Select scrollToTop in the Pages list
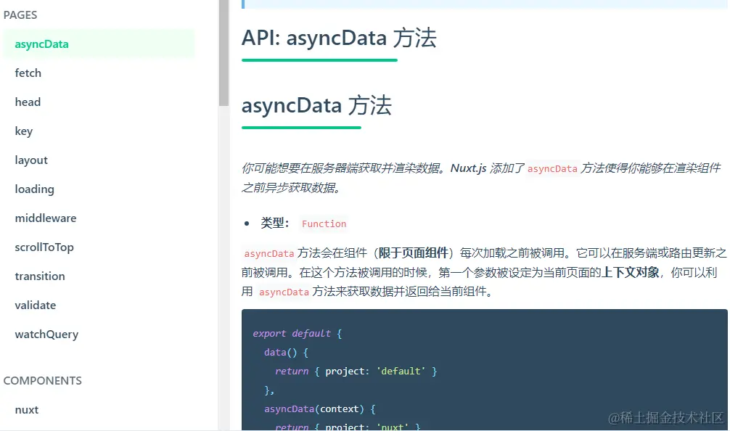 coord(44,247)
